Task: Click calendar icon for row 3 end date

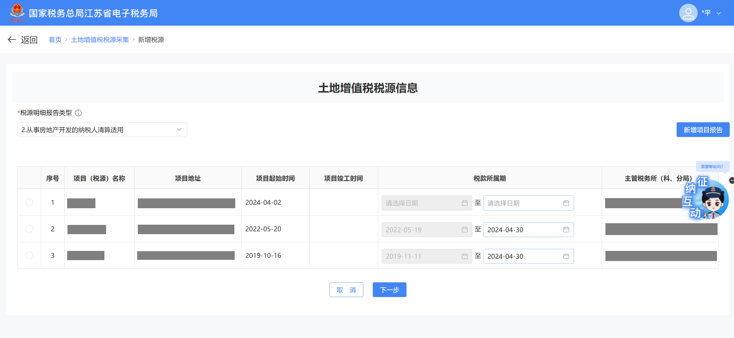Action: coord(566,256)
